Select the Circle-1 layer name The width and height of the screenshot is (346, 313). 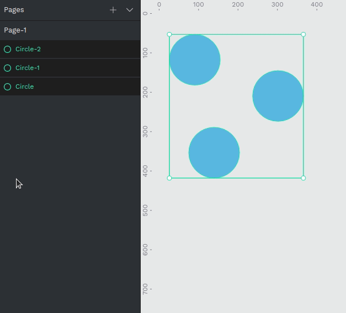pyautogui.click(x=28, y=68)
